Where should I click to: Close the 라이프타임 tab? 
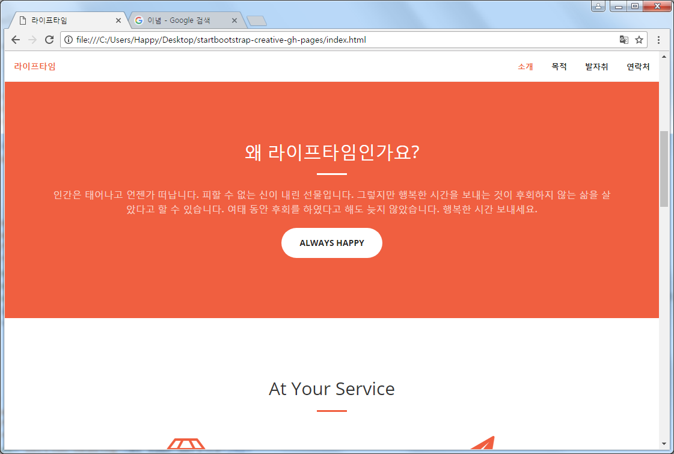(x=118, y=20)
